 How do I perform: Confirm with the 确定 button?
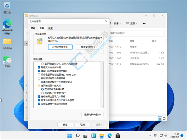(x=65, y=125)
